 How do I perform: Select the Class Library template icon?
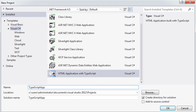pyautogui.click(x=52, y=17)
